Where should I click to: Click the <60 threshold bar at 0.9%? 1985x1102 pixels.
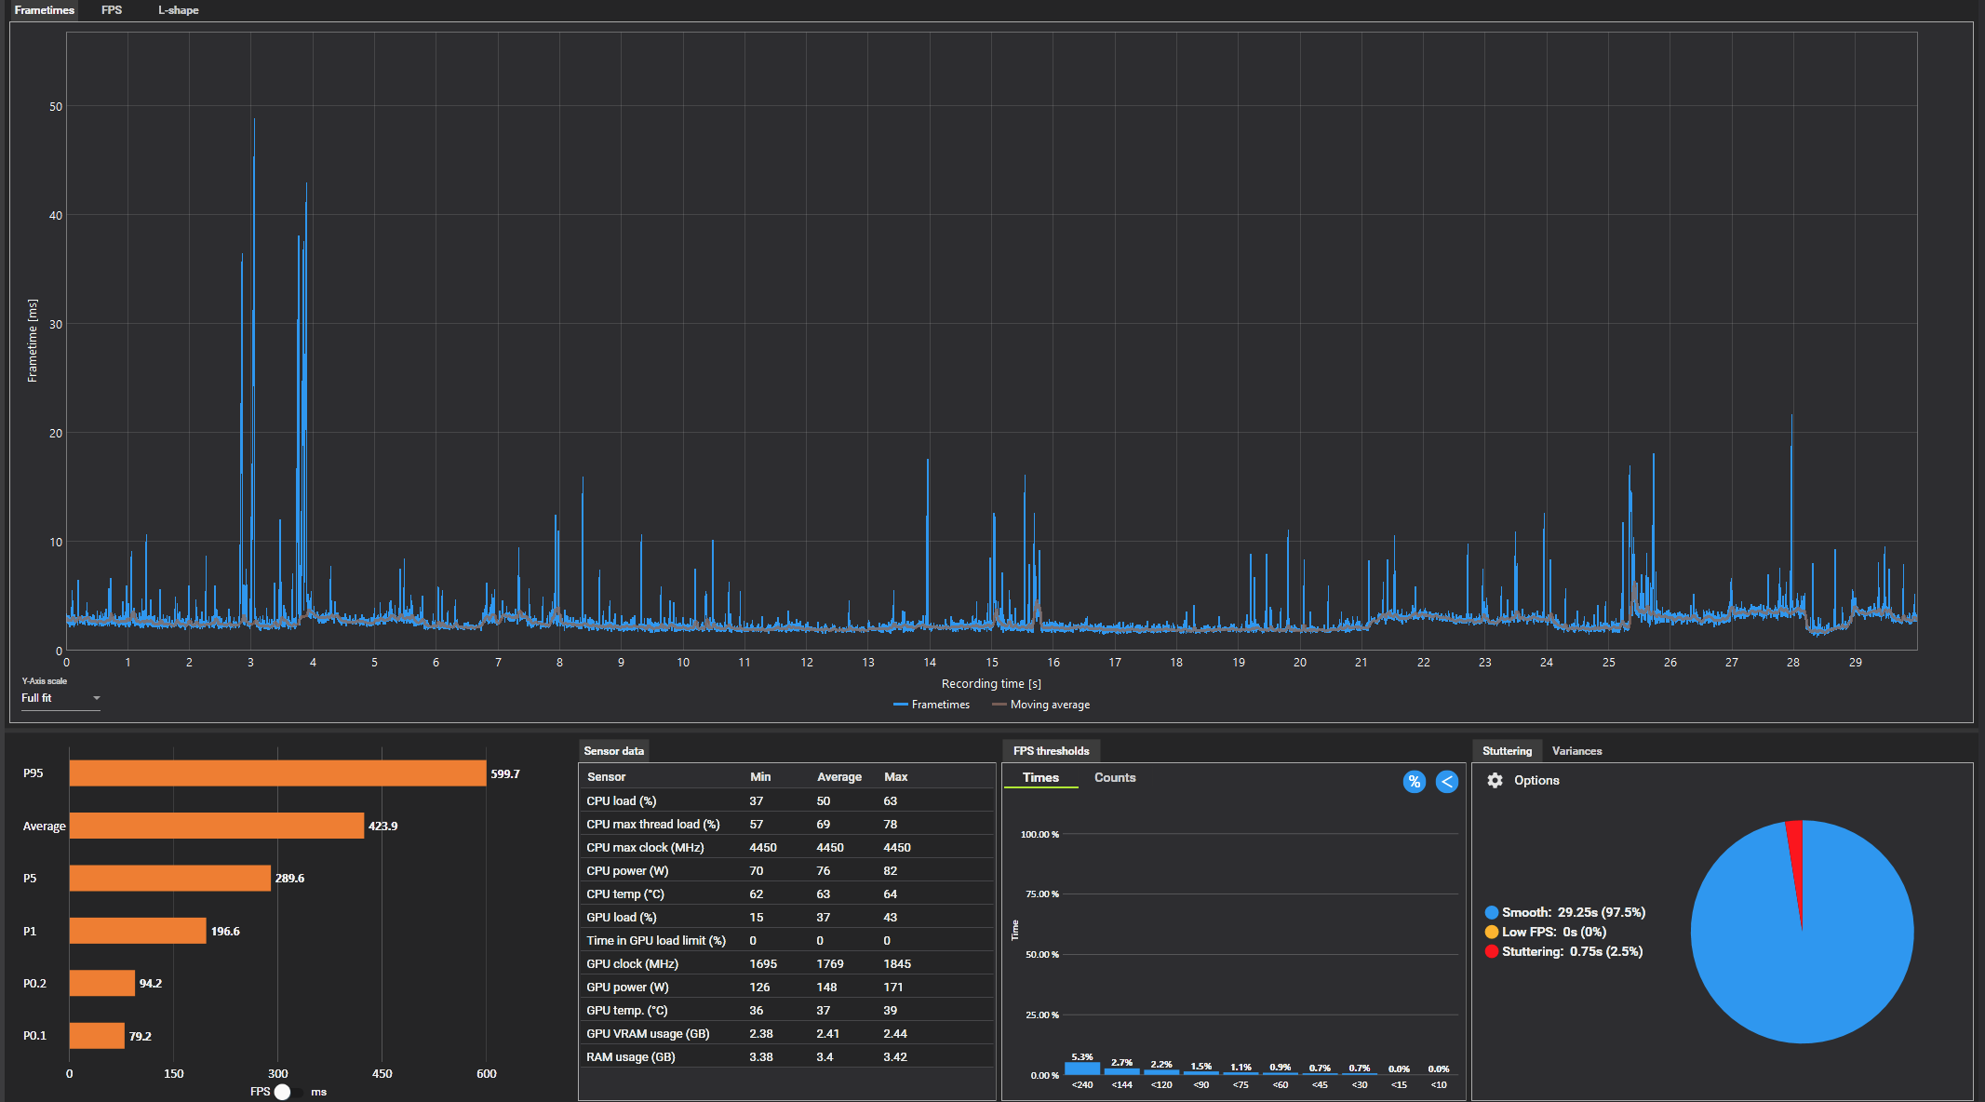click(1281, 1074)
